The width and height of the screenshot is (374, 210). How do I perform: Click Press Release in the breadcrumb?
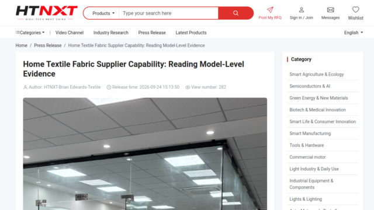[48, 45]
